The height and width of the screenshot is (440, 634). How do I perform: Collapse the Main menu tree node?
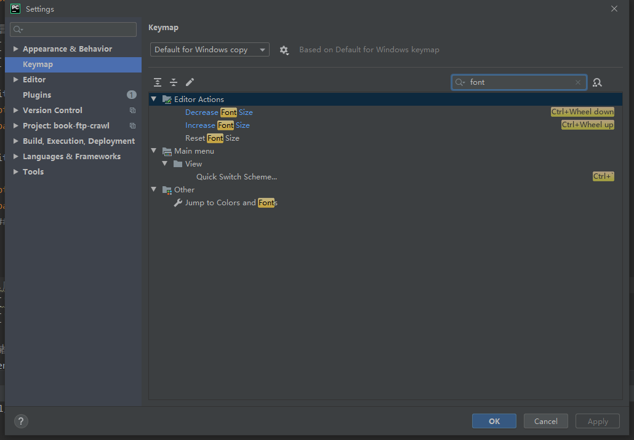click(x=154, y=151)
